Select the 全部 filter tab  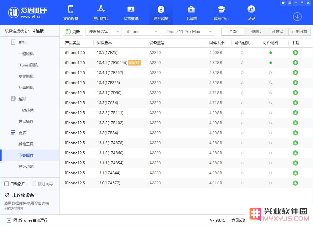tap(233, 32)
